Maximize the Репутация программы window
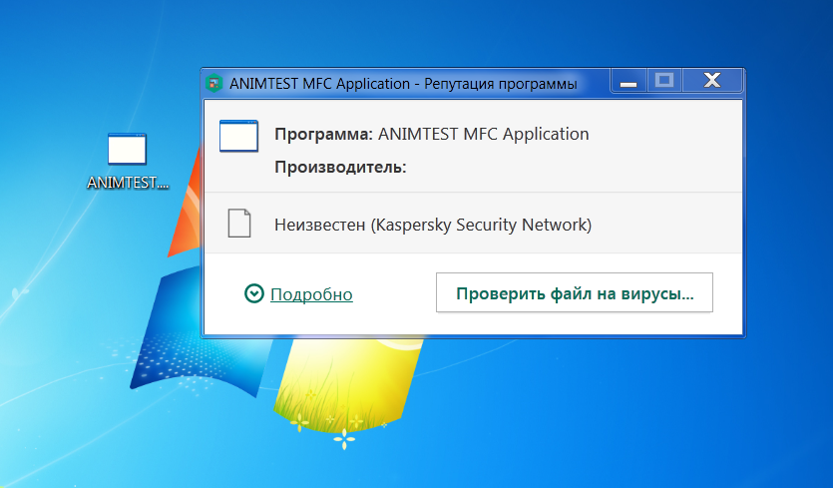 (663, 81)
